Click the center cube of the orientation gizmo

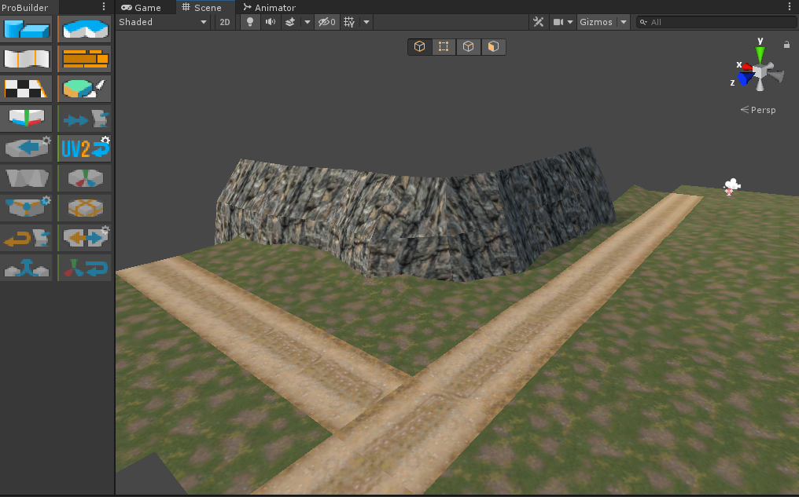point(760,71)
